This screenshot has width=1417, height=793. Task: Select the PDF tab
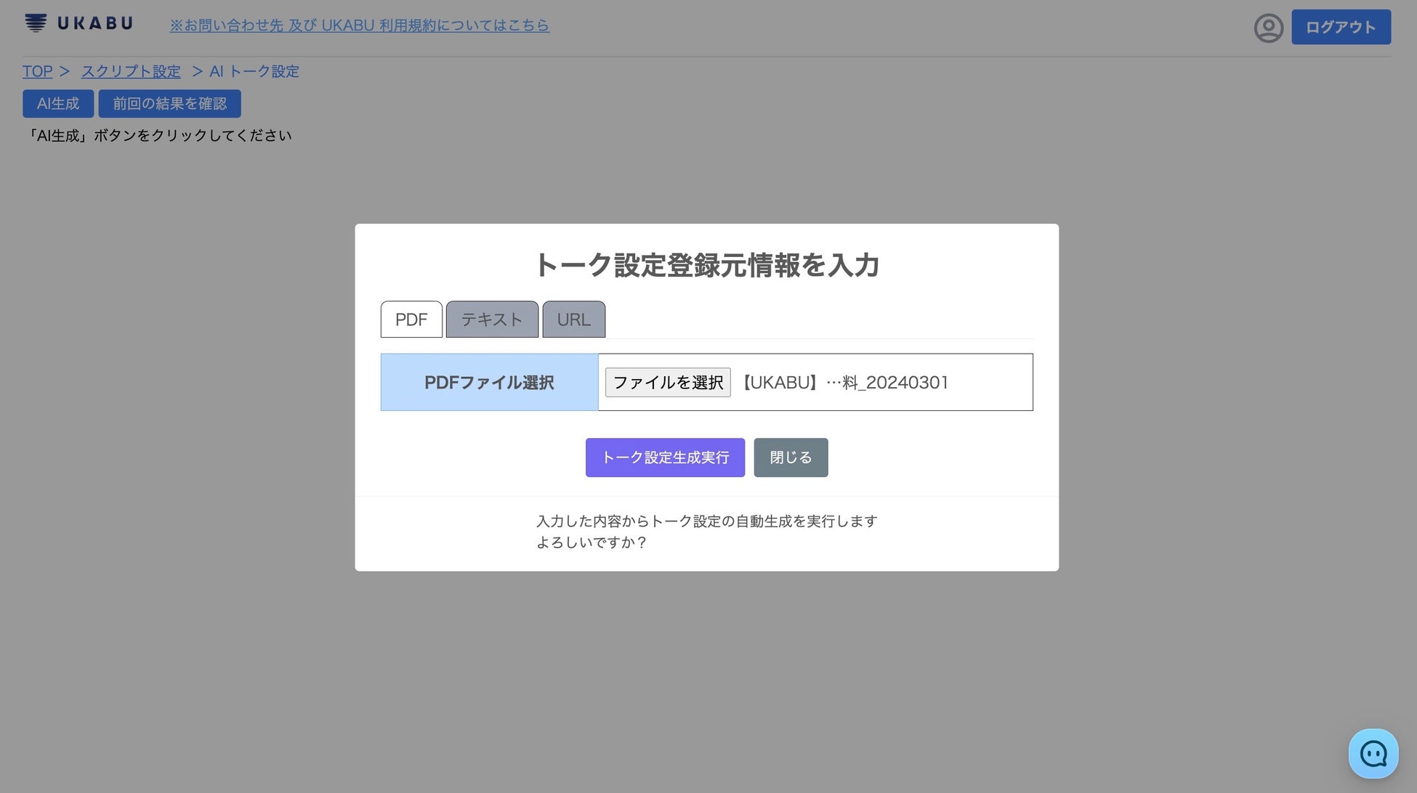click(x=411, y=320)
